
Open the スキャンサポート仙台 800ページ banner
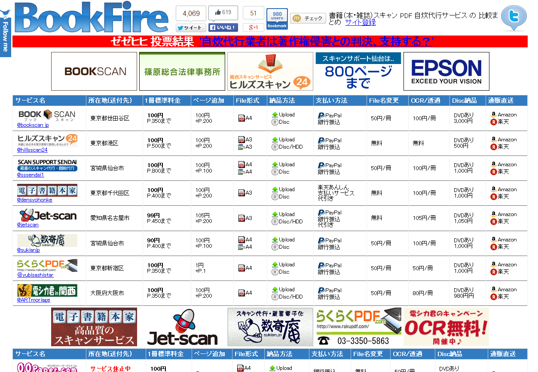pyautogui.click(x=358, y=71)
